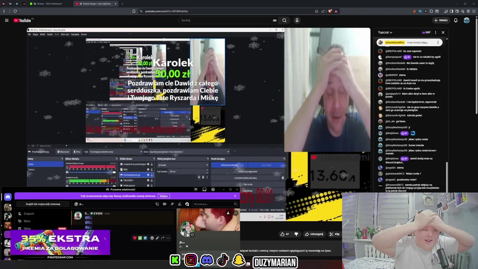Click the OBS Edycja menu in video
The width and height of the screenshot is (478, 269).
[x=35, y=34]
